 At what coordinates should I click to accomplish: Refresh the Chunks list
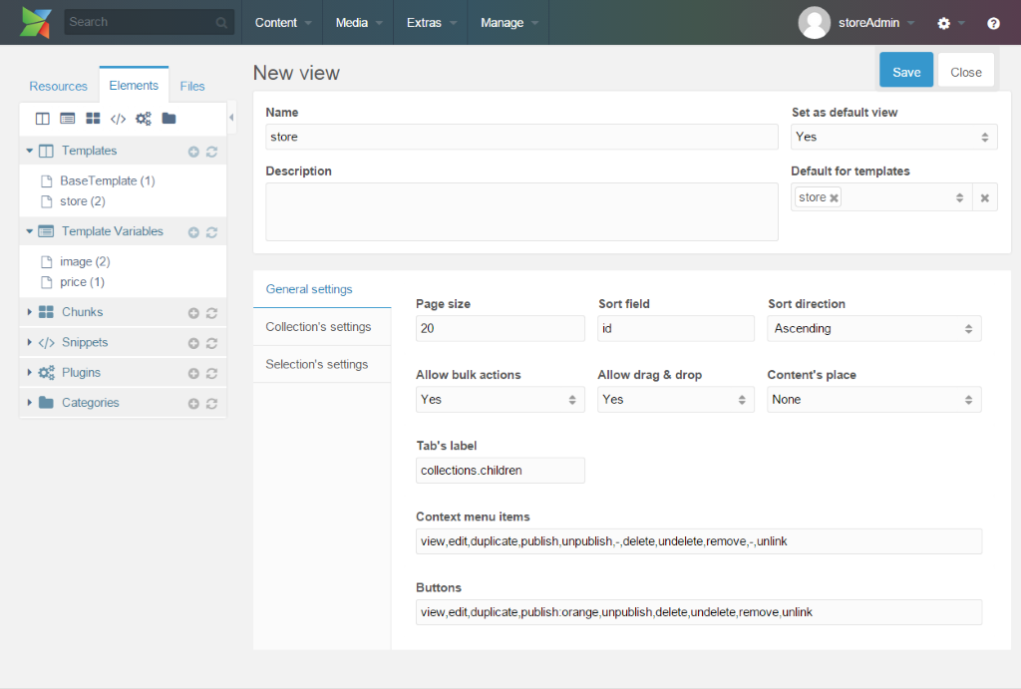[211, 313]
